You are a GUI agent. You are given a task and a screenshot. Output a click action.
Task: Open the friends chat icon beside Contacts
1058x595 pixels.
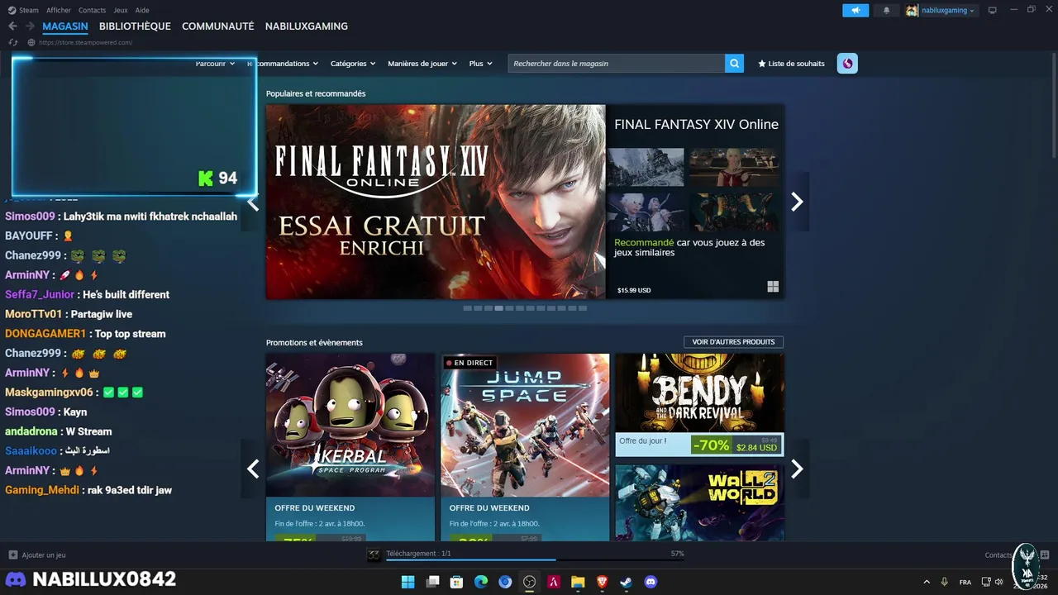[1045, 555]
